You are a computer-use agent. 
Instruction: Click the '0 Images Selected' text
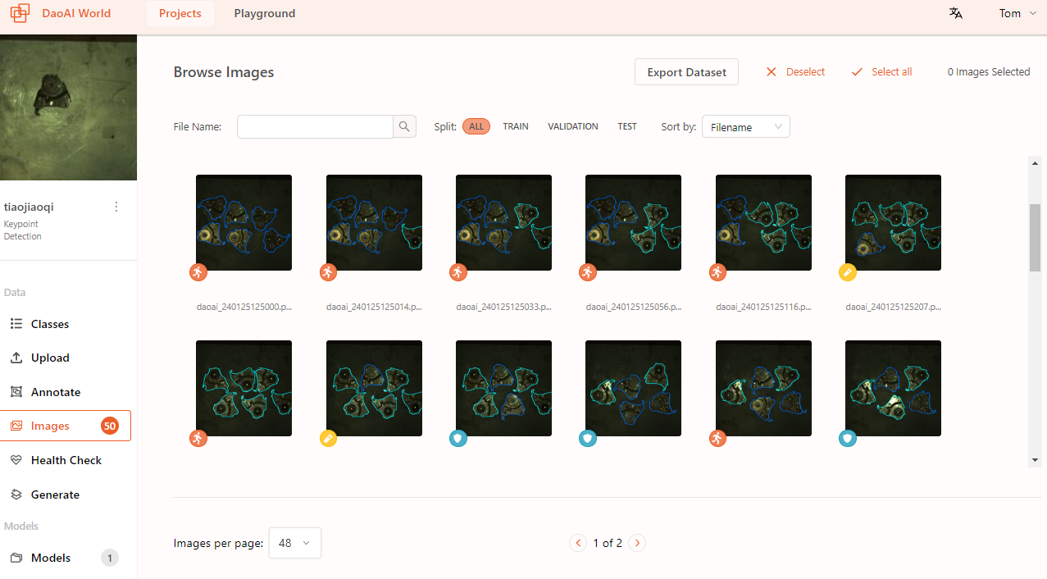tap(989, 72)
